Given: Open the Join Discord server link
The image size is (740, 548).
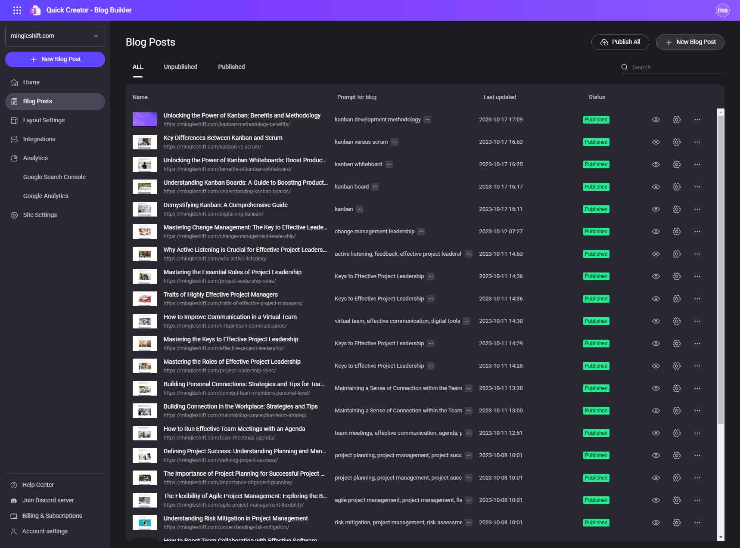Looking at the screenshot, I should (48, 500).
